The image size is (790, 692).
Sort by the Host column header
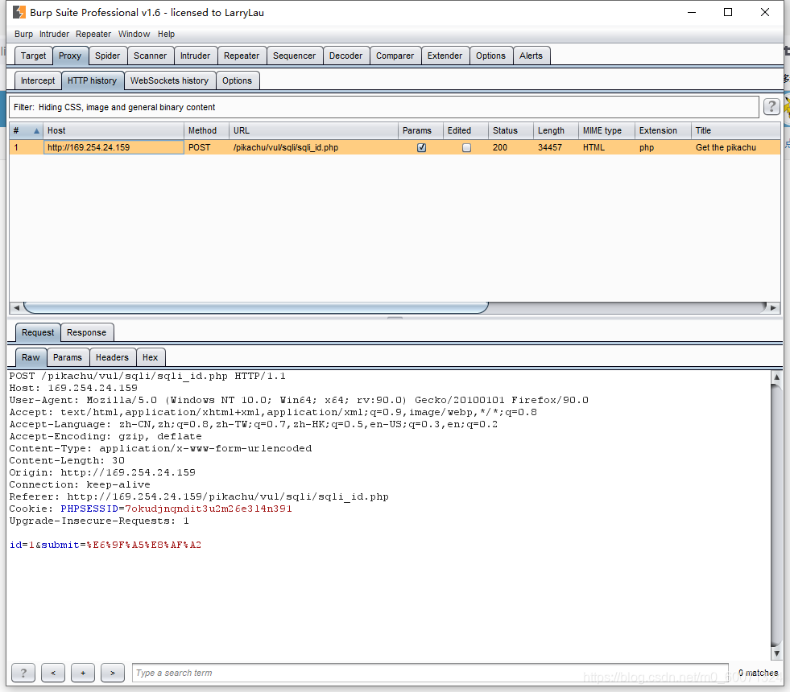pyautogui.click(x=114, y=131)
